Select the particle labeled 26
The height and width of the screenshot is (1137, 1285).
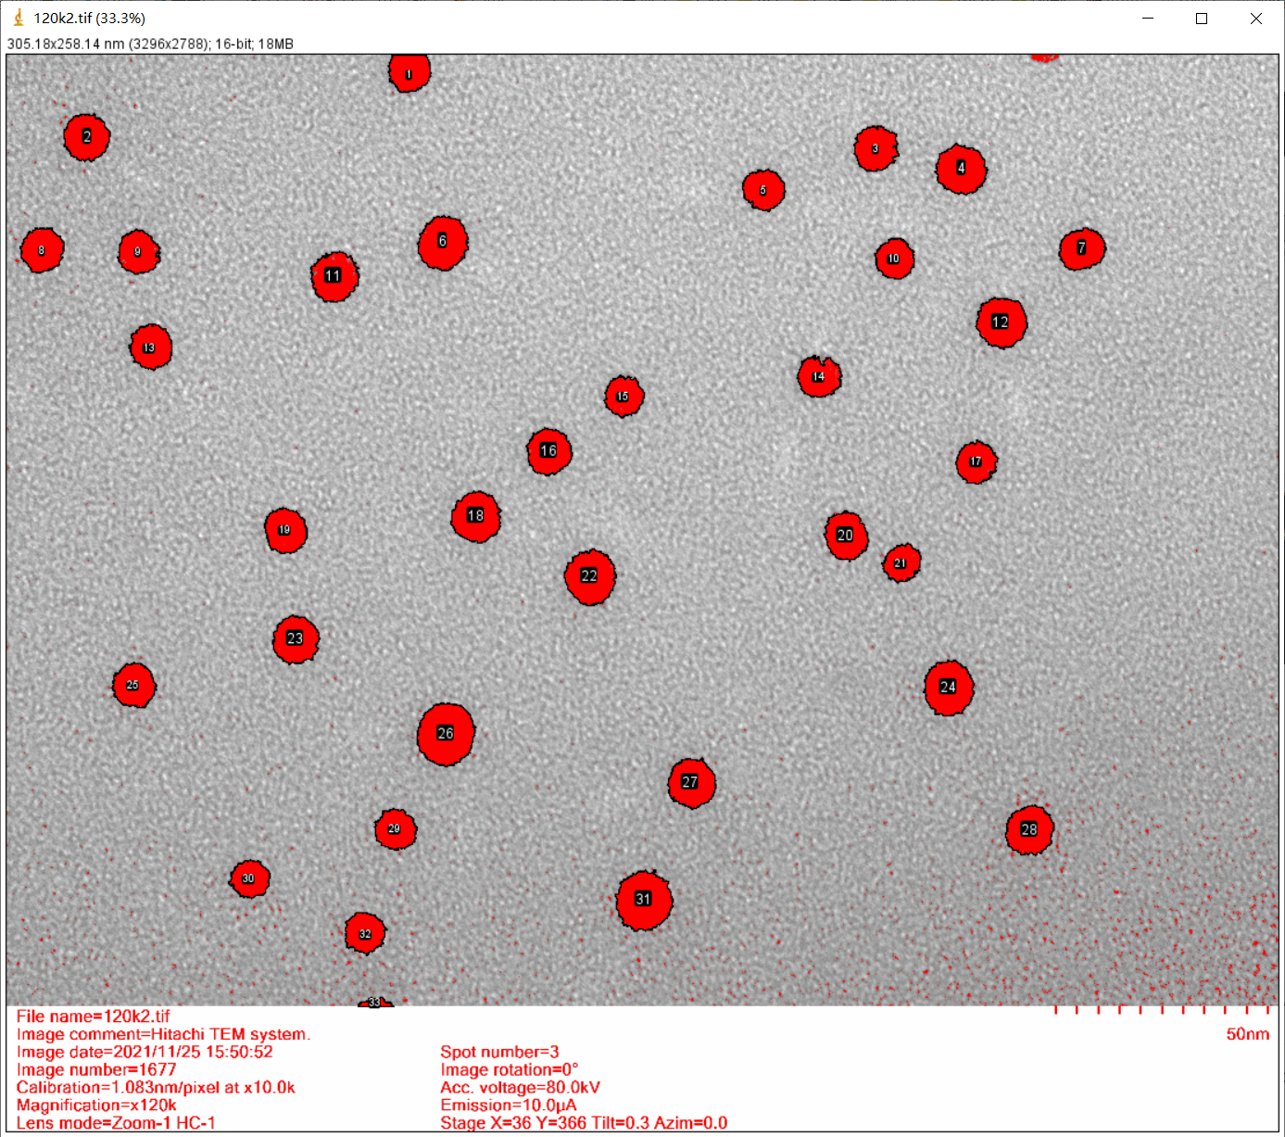coord(446,734)
